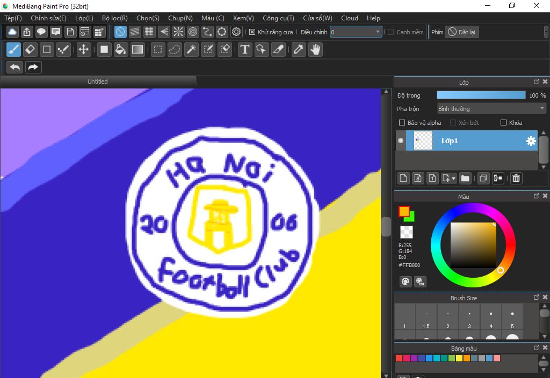Choose brush size 5
The height and width of the screenshot is (378, 550).
(512, 317)
